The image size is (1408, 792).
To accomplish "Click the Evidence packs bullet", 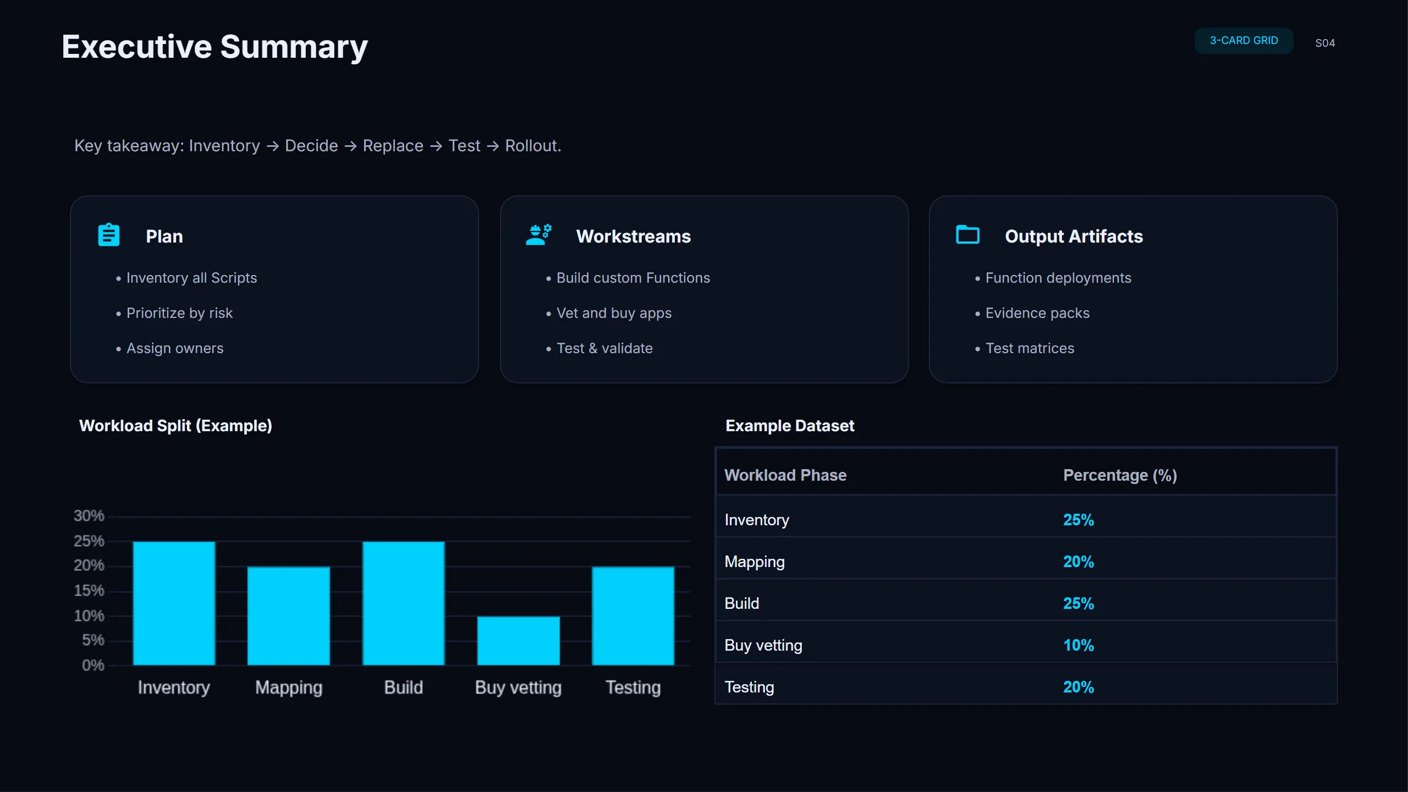I will [1037, 313].
